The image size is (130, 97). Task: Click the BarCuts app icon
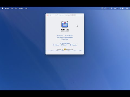[x=65, y=24]
